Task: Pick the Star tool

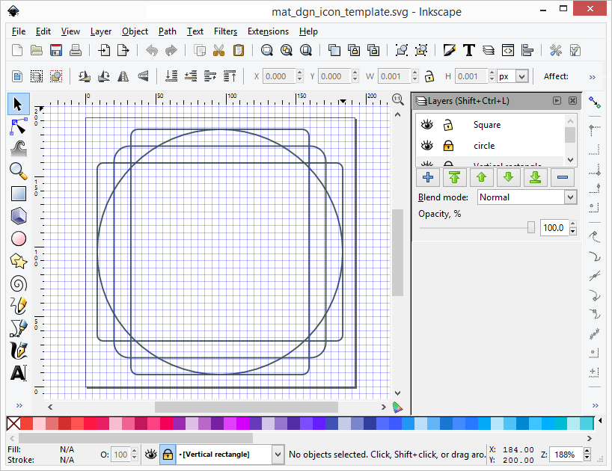Action: (x=18, y=261)
